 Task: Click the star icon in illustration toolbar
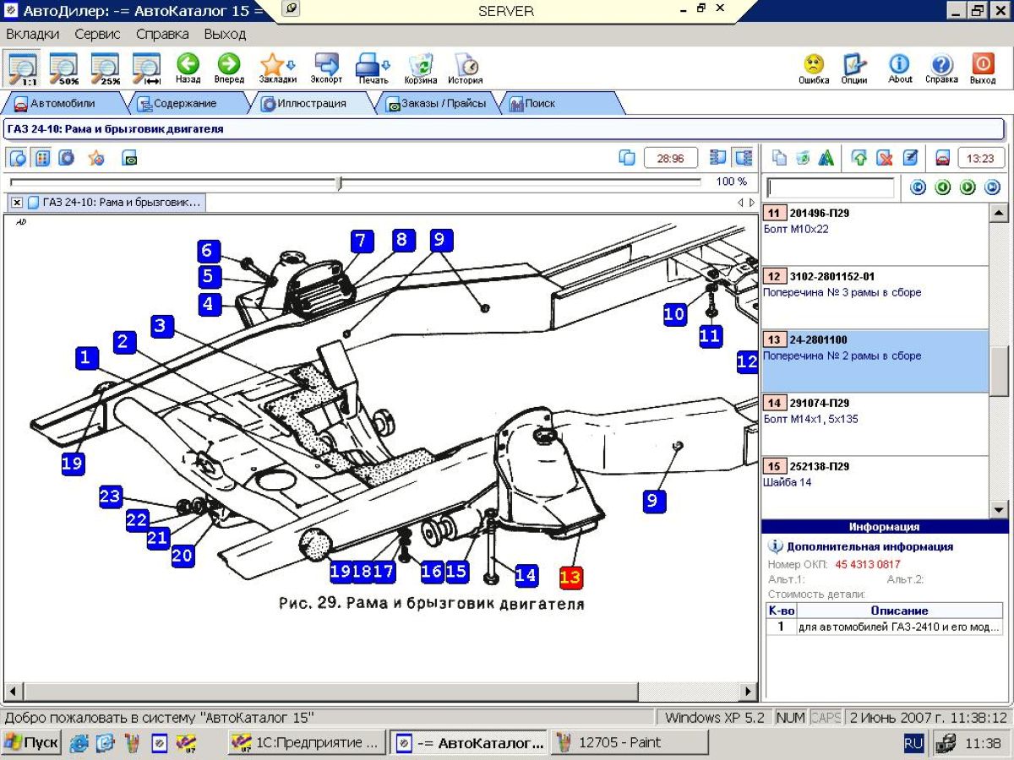pos(96,158)
